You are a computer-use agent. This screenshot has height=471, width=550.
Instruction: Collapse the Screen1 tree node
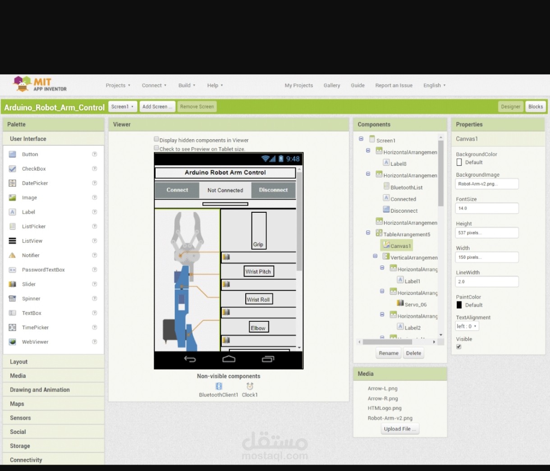click(361, 139)
